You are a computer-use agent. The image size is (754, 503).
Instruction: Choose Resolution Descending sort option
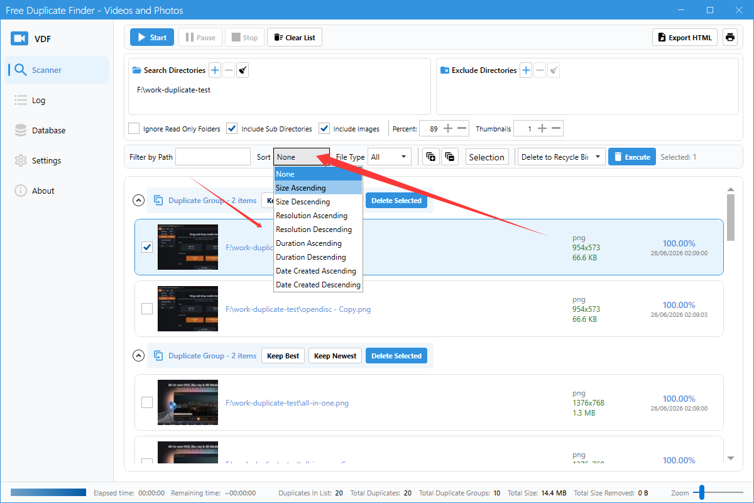pyautogui.click(x=318, y=229)
